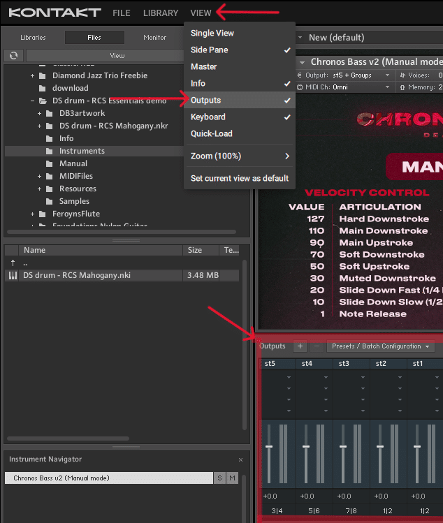Toggle Info option in View menu
The height and width of the screenshot is (523, 443).
pos(240,83)
